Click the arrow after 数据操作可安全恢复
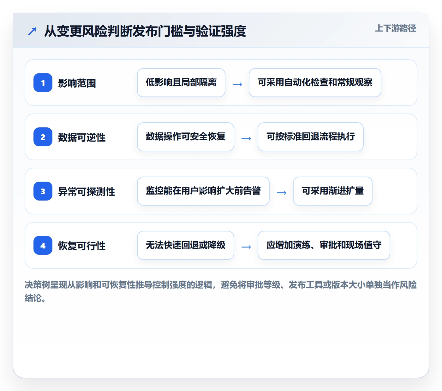The width and height of the screenshot is (442, 391). [x=246, y=138]
